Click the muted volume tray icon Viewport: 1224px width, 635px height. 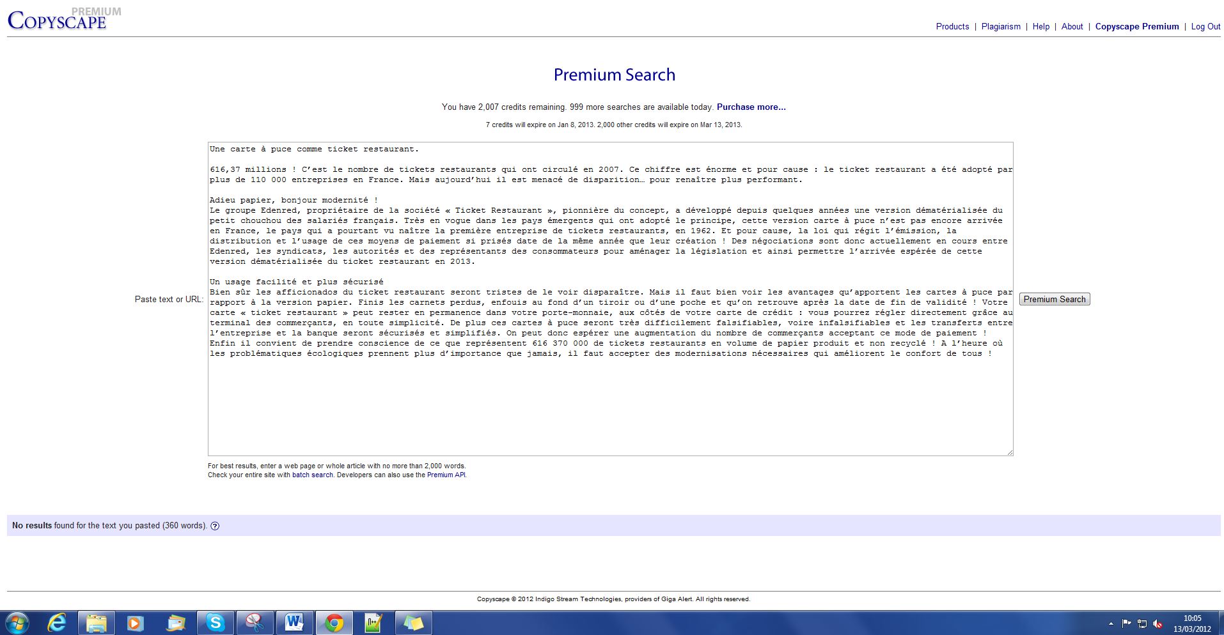point(1157,624)
